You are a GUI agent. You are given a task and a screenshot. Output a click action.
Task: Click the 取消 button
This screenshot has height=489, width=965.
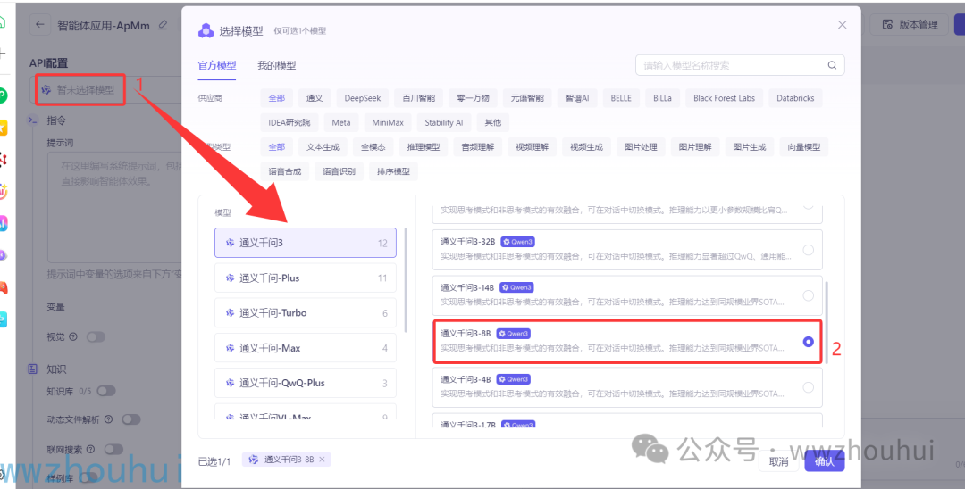779,461
